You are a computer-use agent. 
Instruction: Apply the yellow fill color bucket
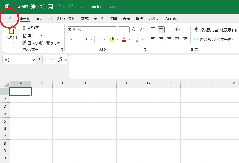tap(112, 39)
